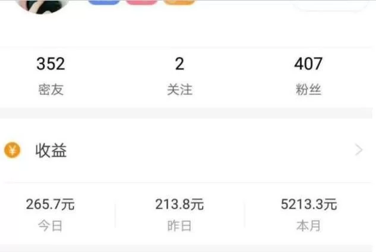Tap the rounded button at top right
Image resolution: width=376 pixels, height=252 pixels.
[330, 5]
